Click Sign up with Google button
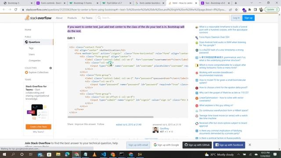Image resolution: width=281 pixels, height=158 pixels. pos(166,145)
